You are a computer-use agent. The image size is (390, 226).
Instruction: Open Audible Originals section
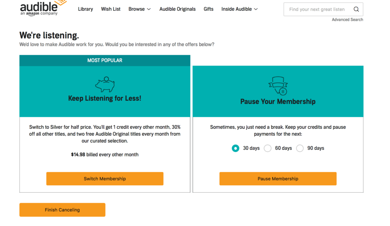coord(177,9)
